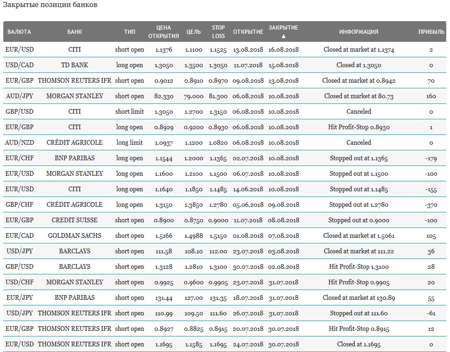Click the Закрытые позиции банков heading
This screenshot has width=450, height=352.
(x=50, y=5)
